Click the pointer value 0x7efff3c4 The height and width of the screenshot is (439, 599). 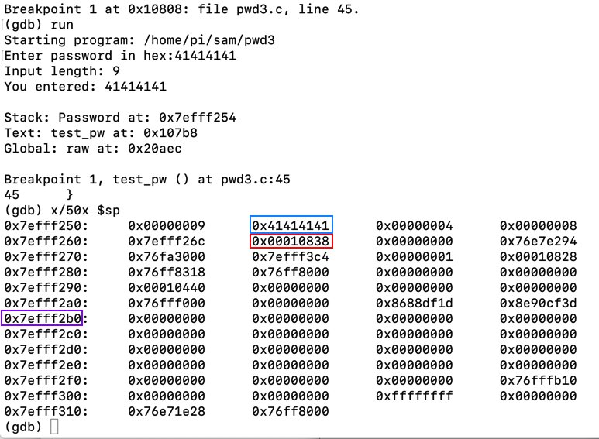[x=291, y=256]
